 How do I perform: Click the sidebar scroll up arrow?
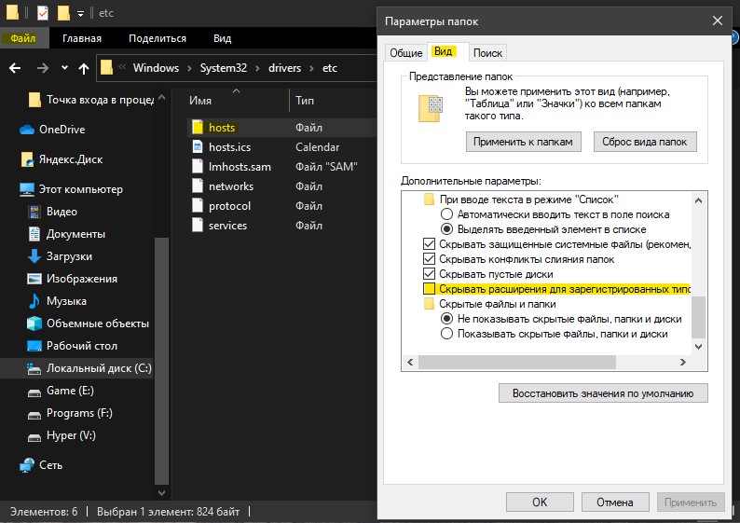point(161,97)
